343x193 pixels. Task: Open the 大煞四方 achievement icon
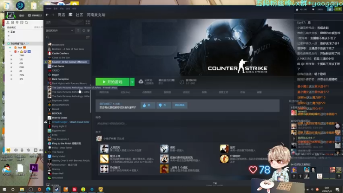click(x=104, y=149)
